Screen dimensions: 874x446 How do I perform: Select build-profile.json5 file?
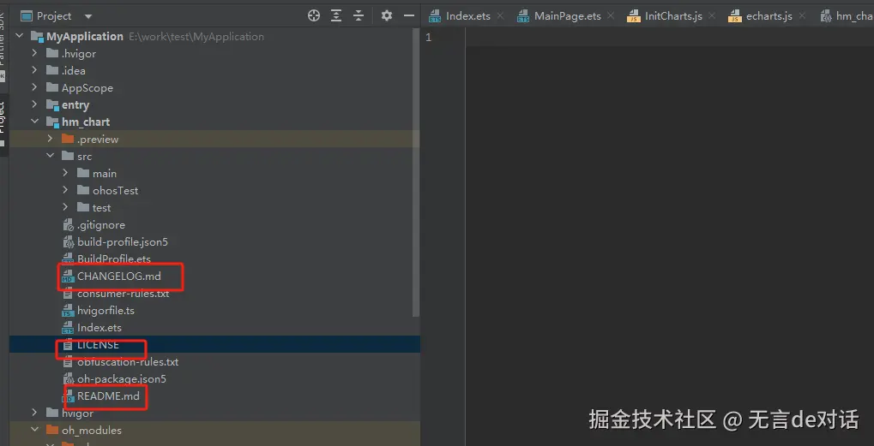click(214, 242)
